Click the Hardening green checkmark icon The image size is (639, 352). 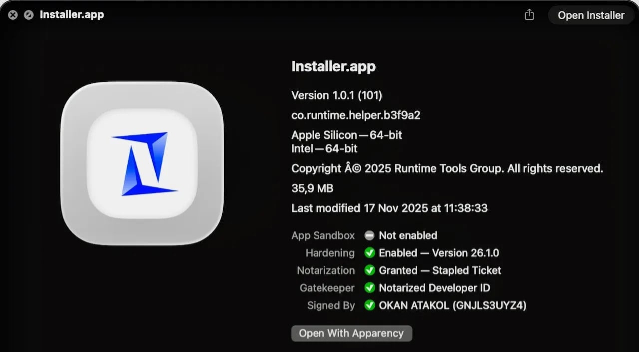(369, 253)
